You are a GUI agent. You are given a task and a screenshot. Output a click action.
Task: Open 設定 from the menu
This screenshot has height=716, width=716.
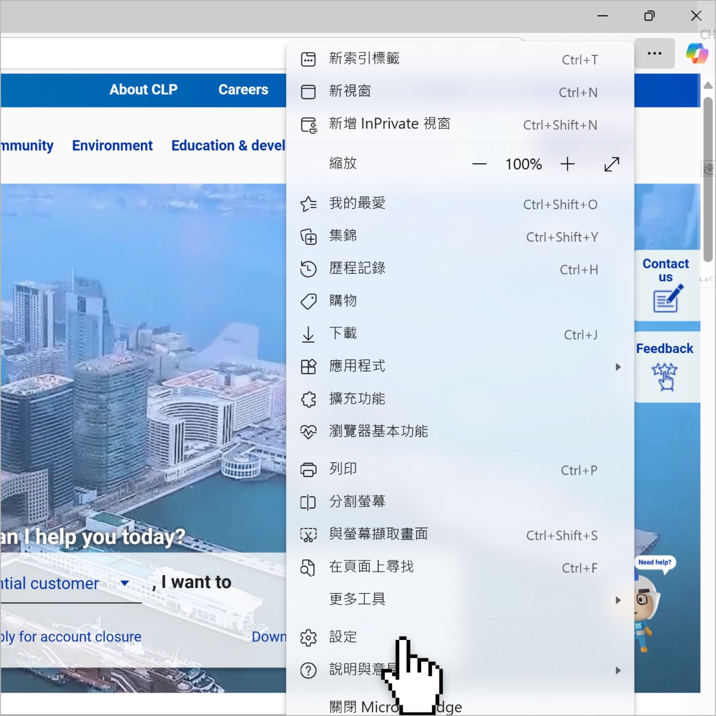click(x=460, y=638)
